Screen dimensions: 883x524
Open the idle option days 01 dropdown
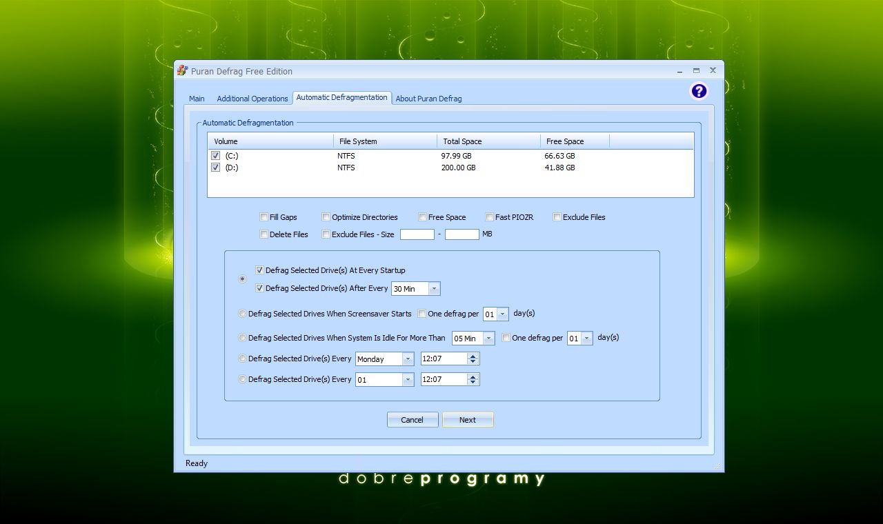coord(586,339)
